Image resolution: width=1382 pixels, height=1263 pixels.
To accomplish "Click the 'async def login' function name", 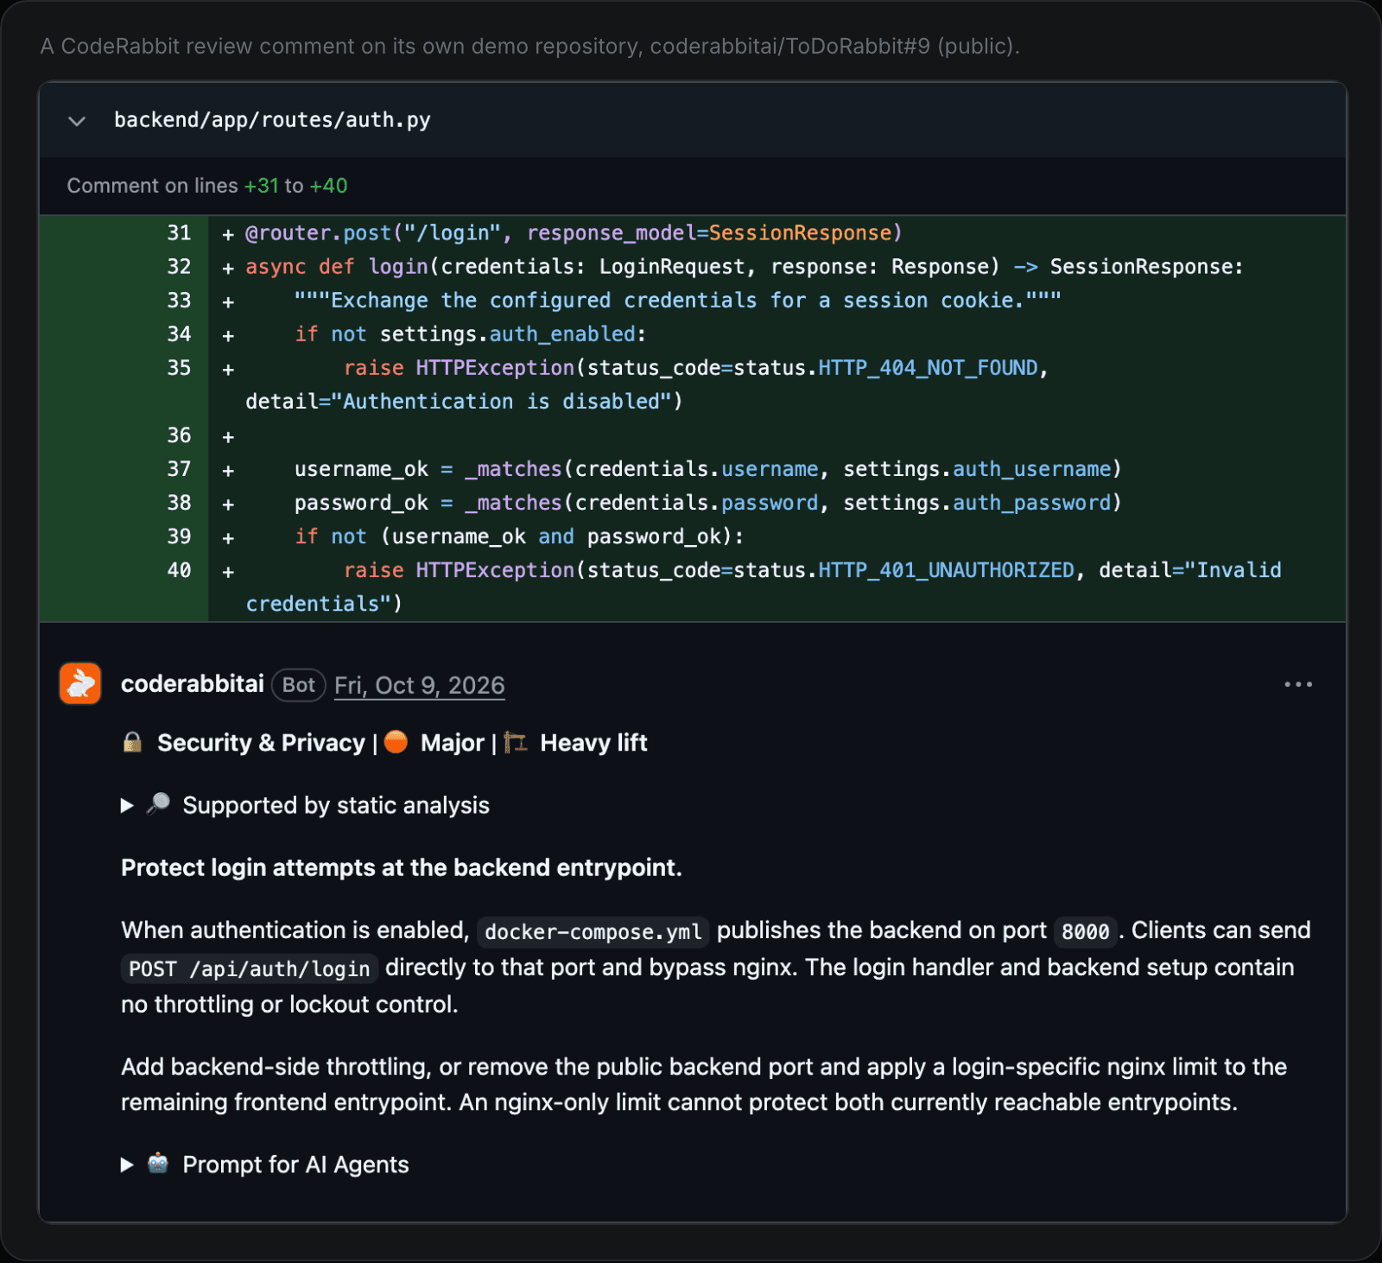I will (398, 267).
